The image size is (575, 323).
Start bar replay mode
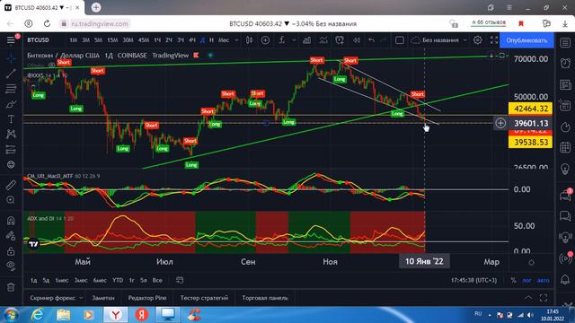click(x=356, y=39)
